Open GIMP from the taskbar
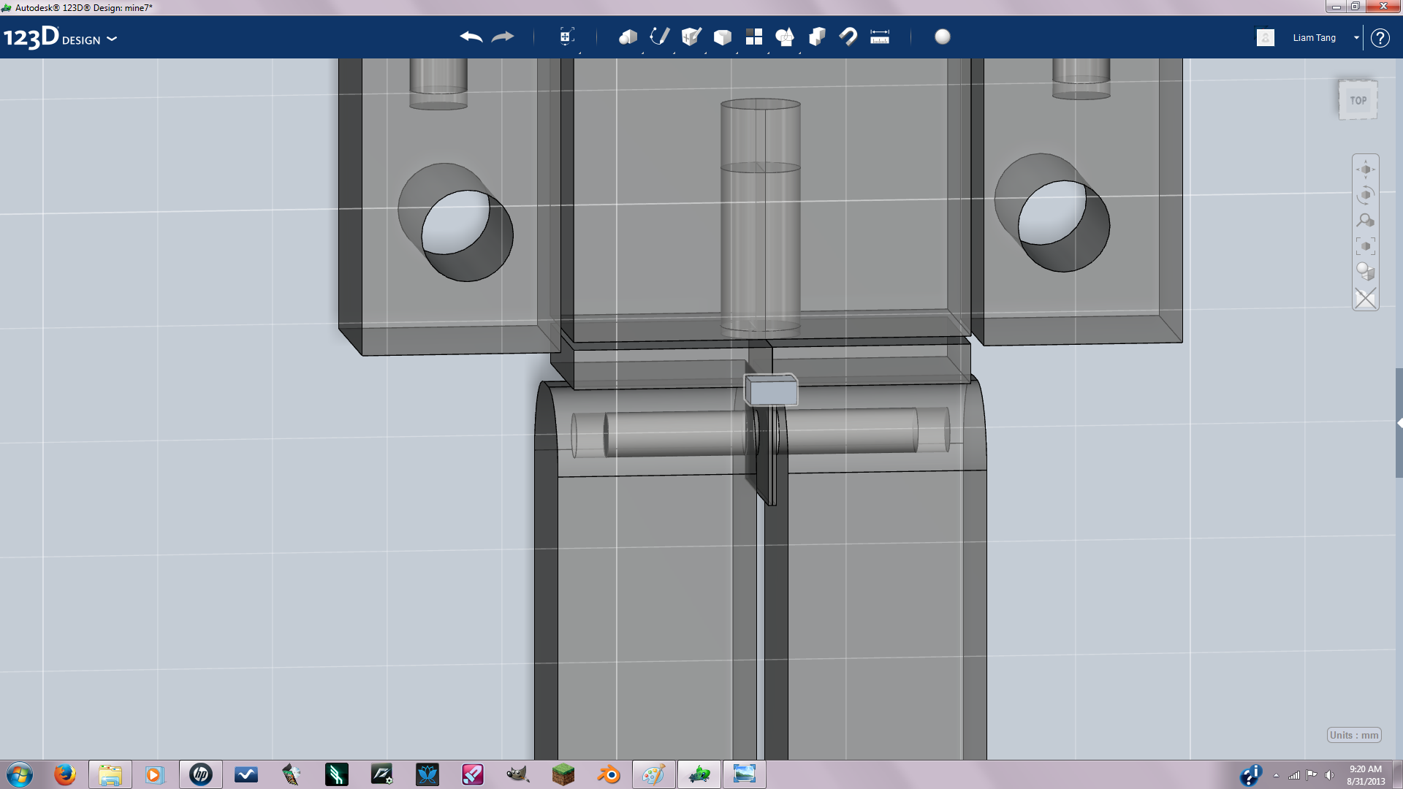The height and width of the screenshot is (789, 1403). point(518,774)
